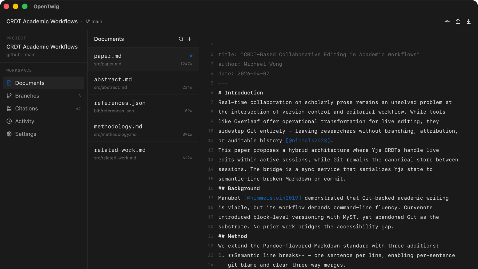Go to the Citations section
Image resolution: width=478 pixels, height=269 pixels.
(x=44, y=108)
